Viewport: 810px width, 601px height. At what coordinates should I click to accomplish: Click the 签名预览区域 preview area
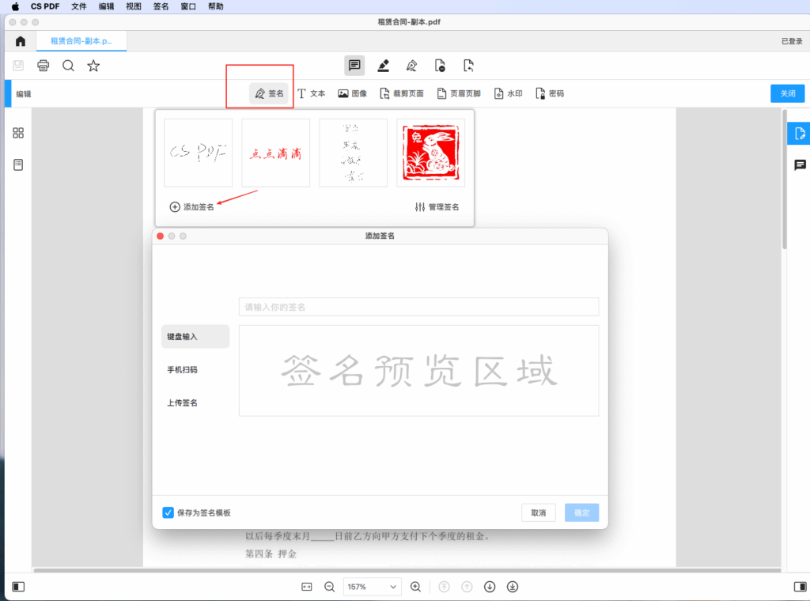pyautogui.click(x=419, y=371)
